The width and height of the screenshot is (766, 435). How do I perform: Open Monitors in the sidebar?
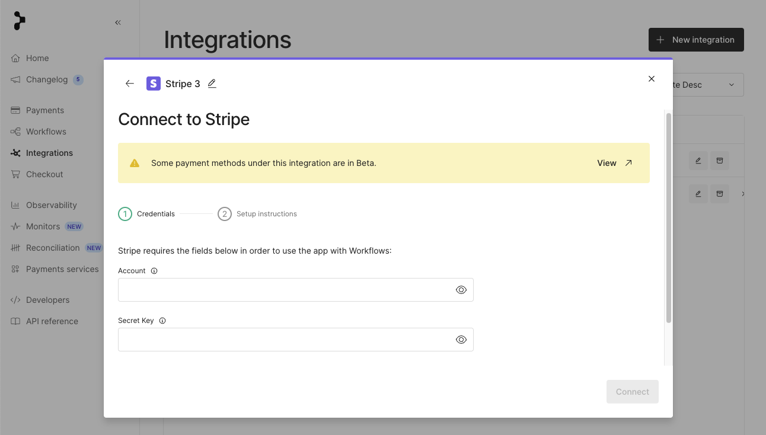click(x=43, y=226)
